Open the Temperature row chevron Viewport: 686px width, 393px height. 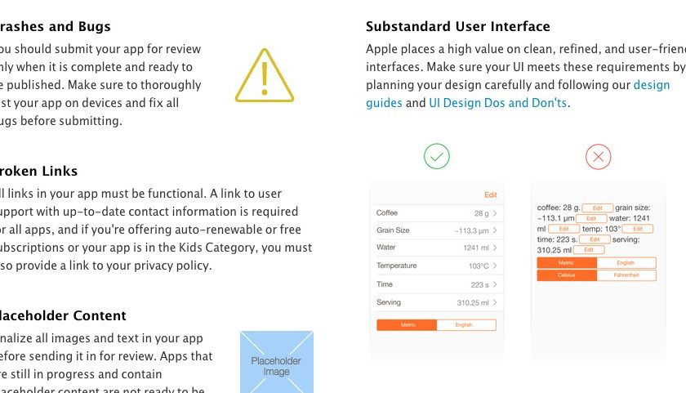point(495,266)
